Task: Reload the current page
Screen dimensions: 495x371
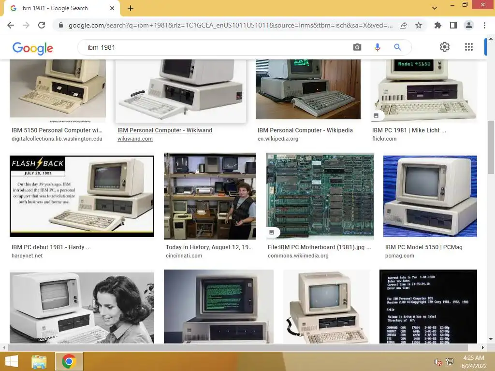Action: 42,25
